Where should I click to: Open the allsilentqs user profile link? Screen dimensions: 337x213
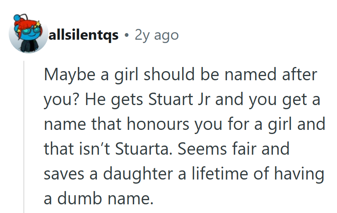tap(84, 36)
